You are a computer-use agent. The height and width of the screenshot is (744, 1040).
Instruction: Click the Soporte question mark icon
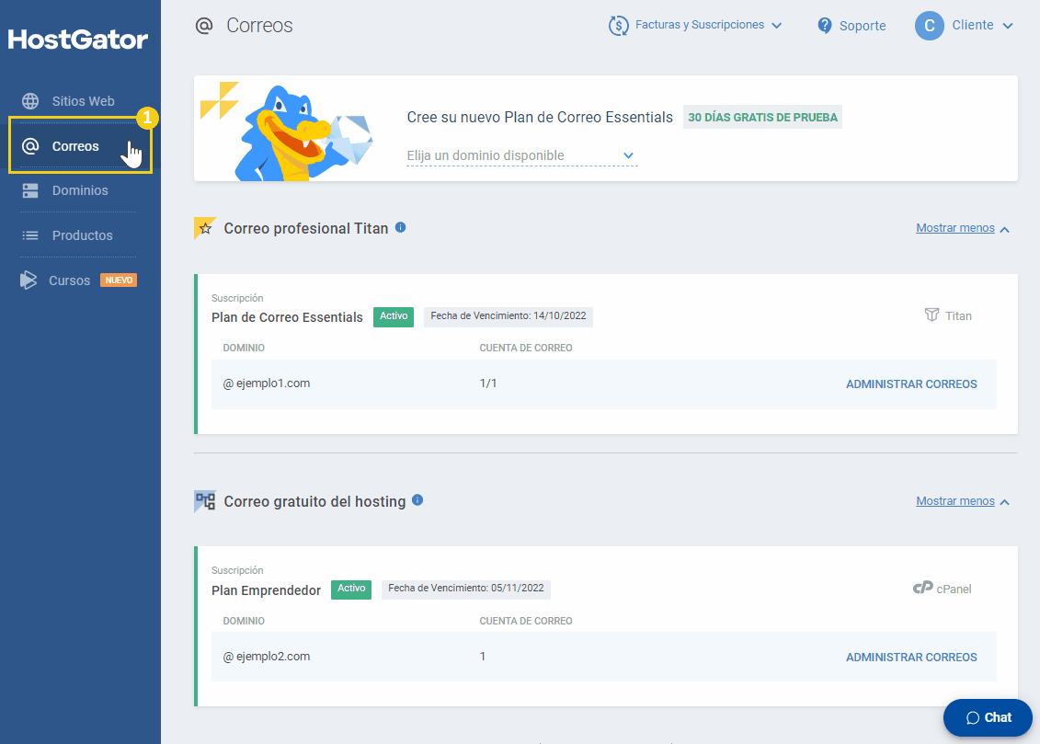coord(825,25)
